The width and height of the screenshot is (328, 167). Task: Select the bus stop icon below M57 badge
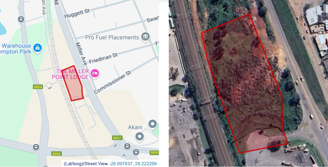pos(127,146)
